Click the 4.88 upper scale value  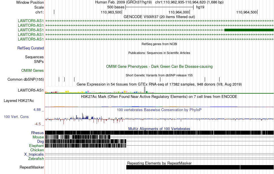click(37, 110)
